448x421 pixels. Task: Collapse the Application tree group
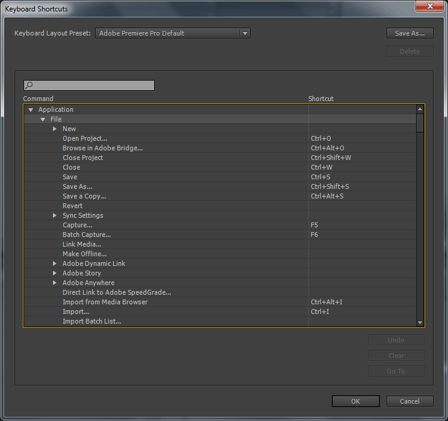click(31, 109)
